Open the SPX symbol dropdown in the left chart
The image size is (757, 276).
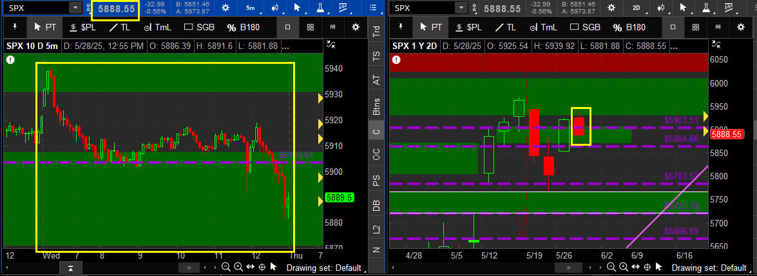tap(75, 8)
